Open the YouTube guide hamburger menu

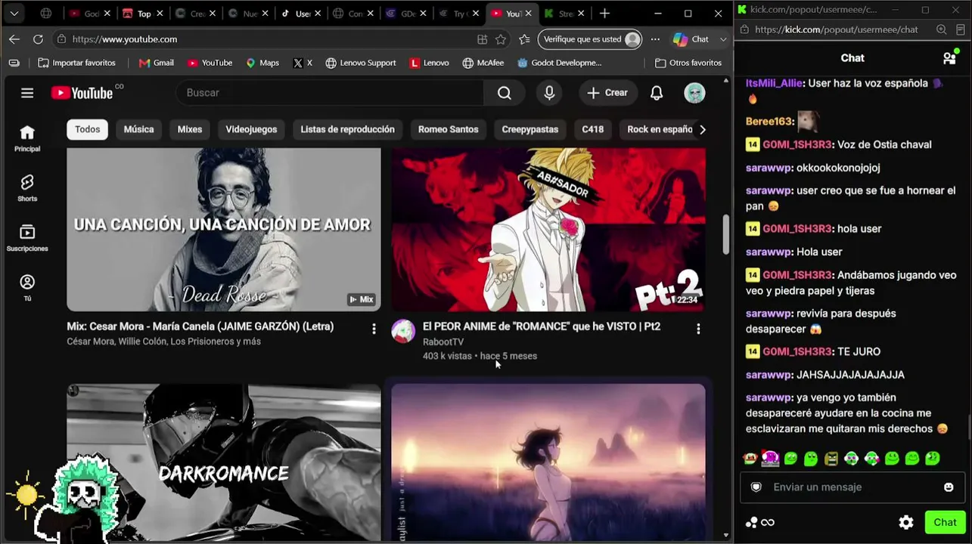27,93
